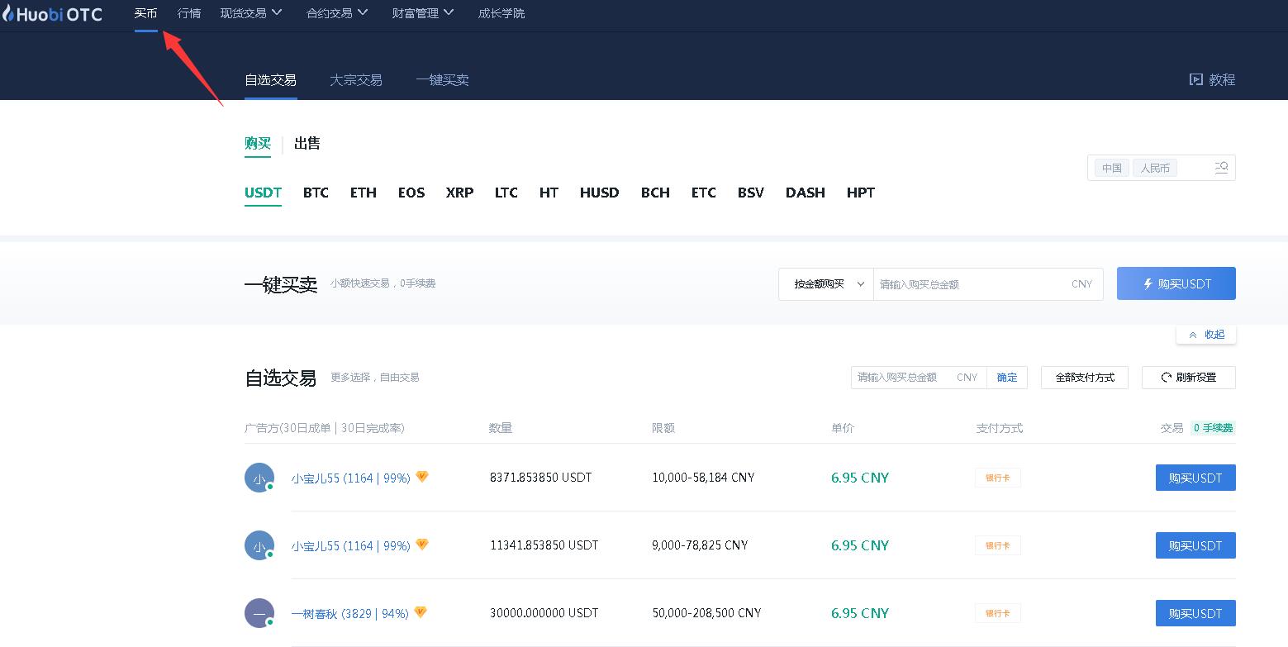1288x647 pixels.
Task: Switch to the 大宗交易 tab
Action: pyautogui.click(x=356, y=80)
